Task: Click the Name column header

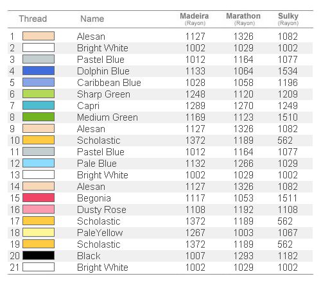Action: [92, 19]
